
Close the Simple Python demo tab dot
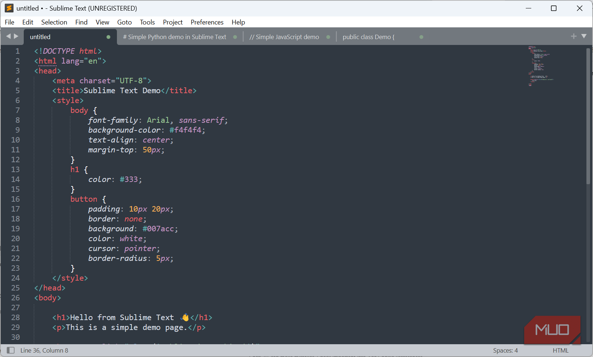click(x=235, y=37)
